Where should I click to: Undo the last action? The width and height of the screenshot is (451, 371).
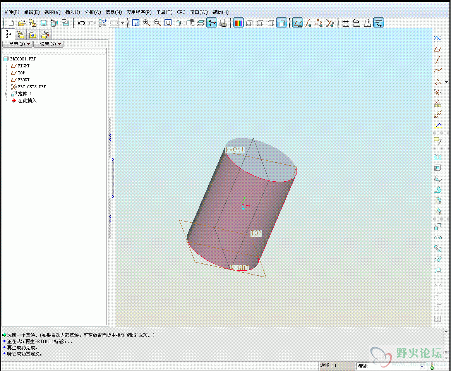pyautogui.click(x=81, y=23)
